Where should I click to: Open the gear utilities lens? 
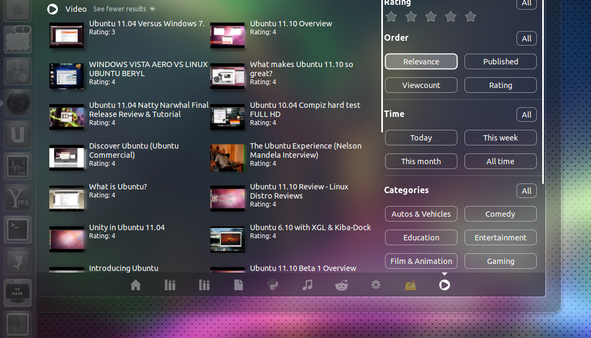pos(376,285)
